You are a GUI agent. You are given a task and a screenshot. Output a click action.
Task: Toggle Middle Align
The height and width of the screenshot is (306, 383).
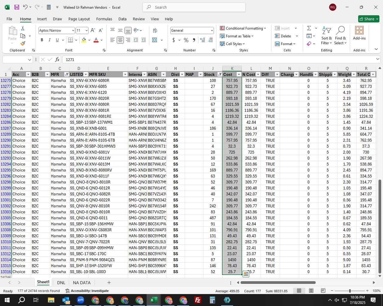tap(120, 30)
